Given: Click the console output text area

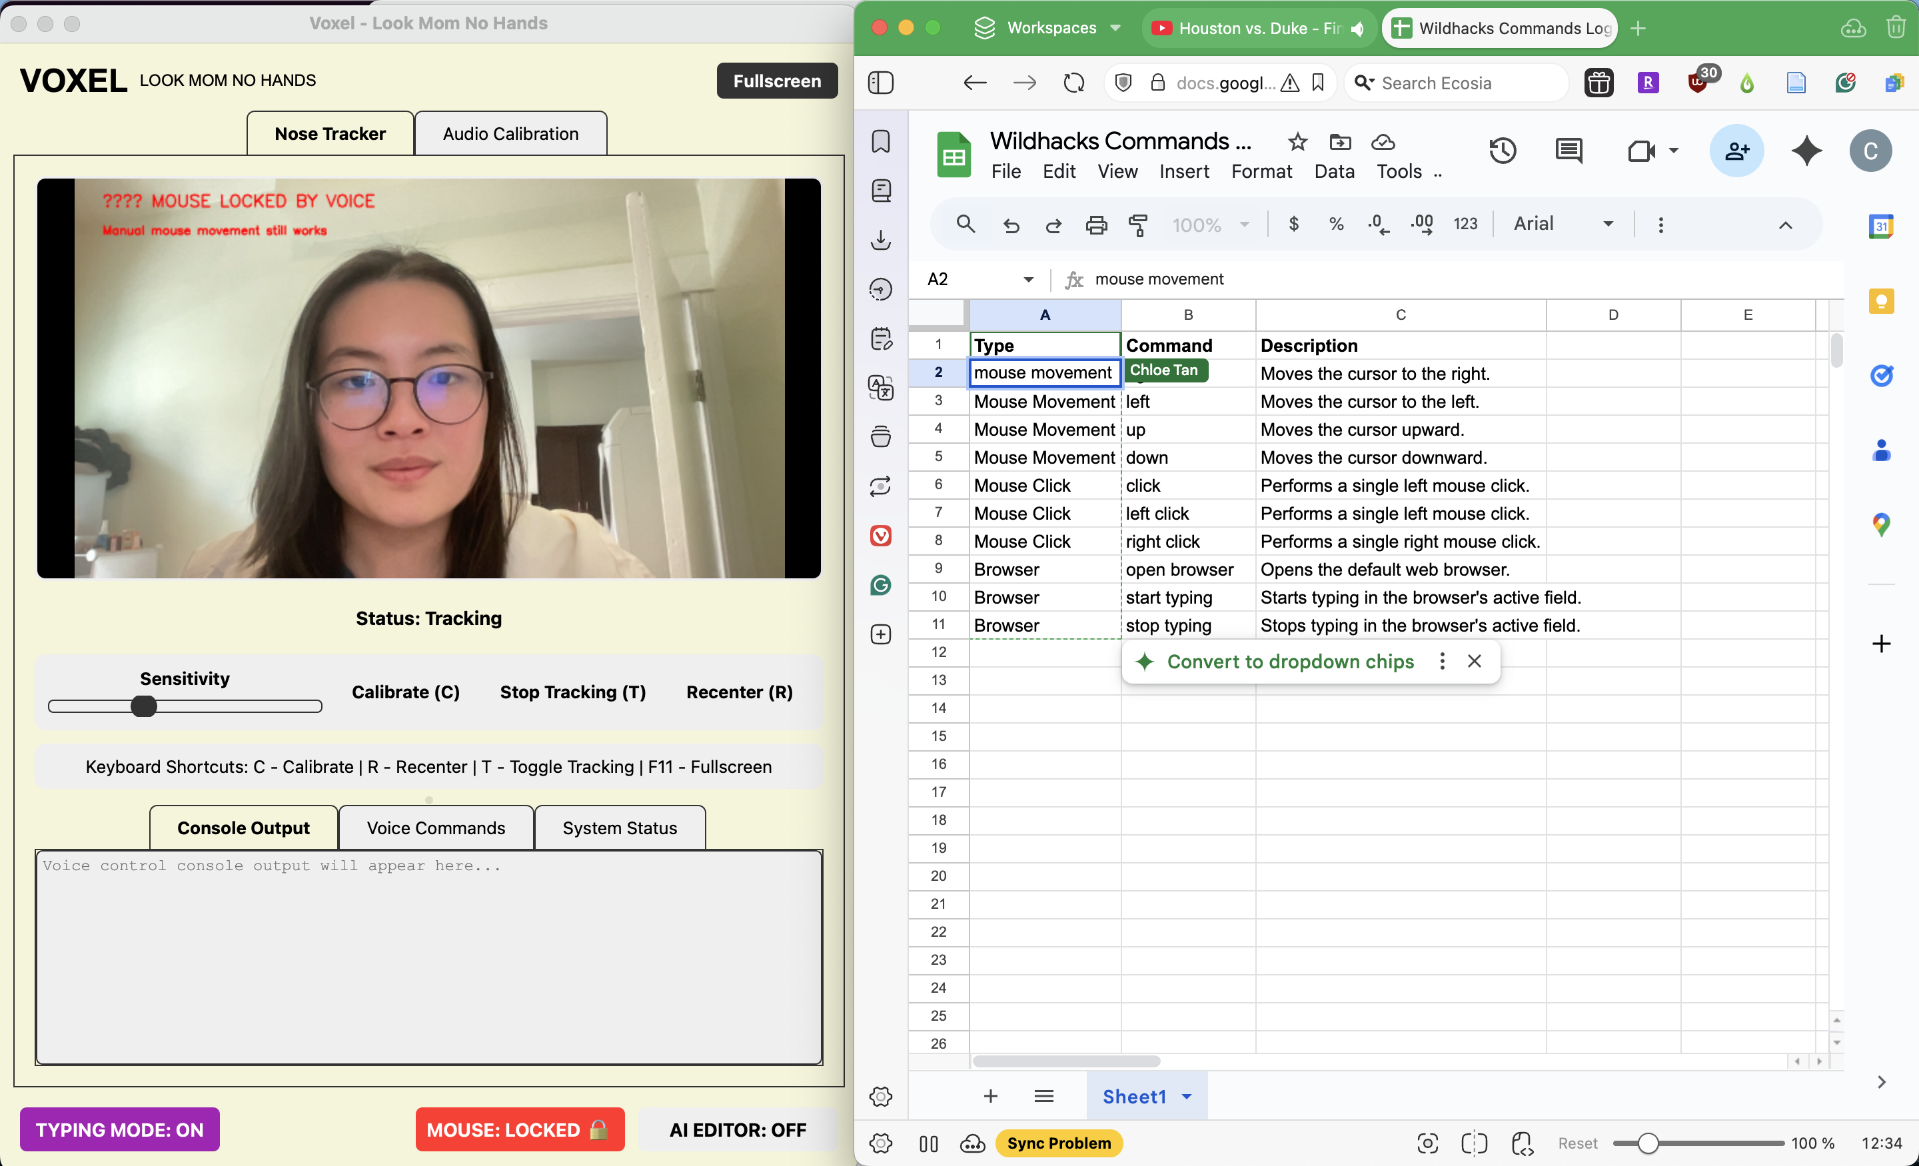Looking at the screenshot, I should coord(428,957).
